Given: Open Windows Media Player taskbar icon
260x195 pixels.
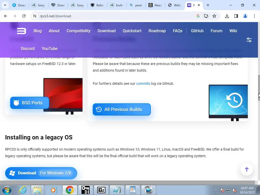Looking at the screenshot, I should tap(54, 190).
